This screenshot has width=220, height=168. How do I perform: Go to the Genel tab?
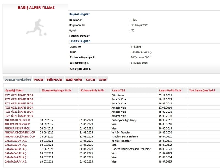[103, 79]
